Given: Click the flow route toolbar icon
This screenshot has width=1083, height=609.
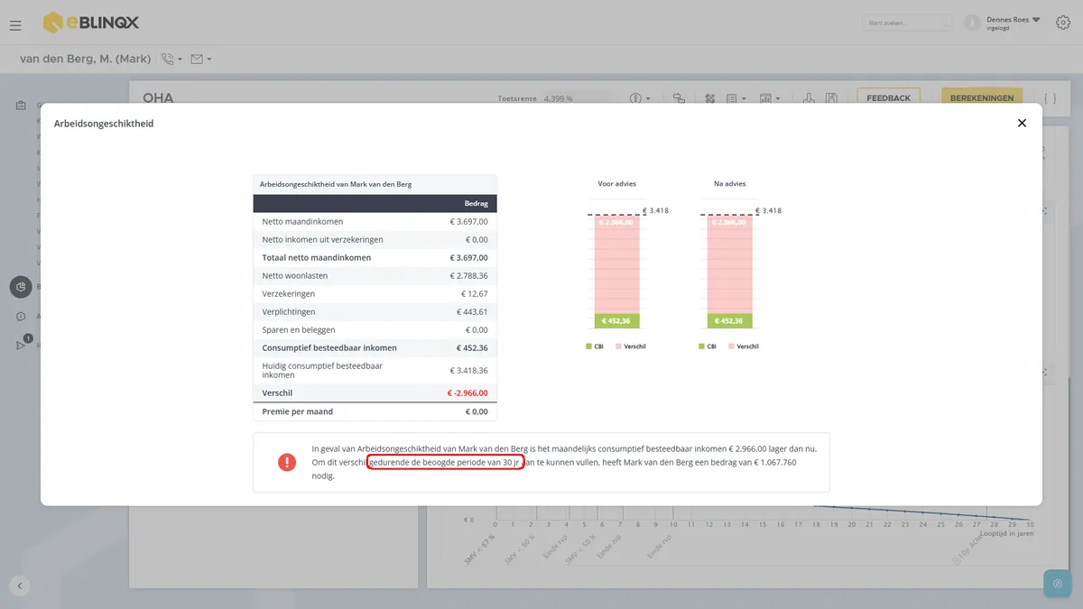Looking at the screenshot, I should coord(680,97).
